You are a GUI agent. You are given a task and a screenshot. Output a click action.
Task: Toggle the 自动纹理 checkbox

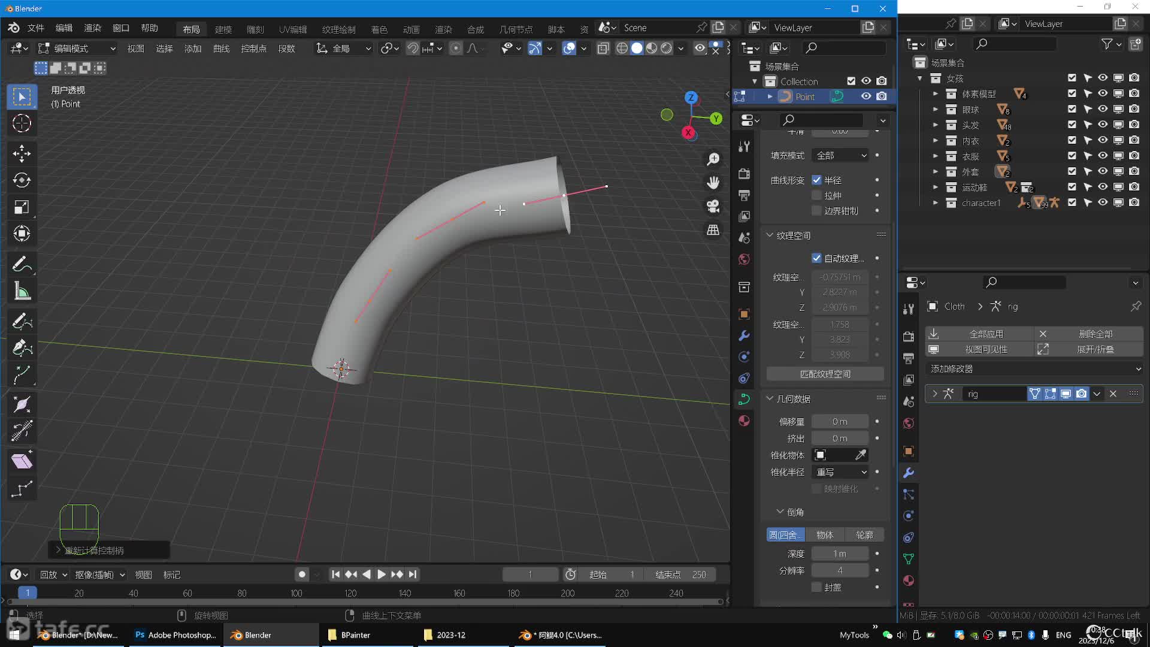pyautogui.click(x=816, y=258)
